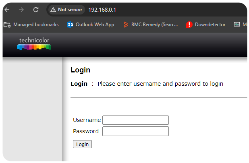Open the Downdetector bookmark text
This screenshot has width=249, height=163.
[210, 25]
